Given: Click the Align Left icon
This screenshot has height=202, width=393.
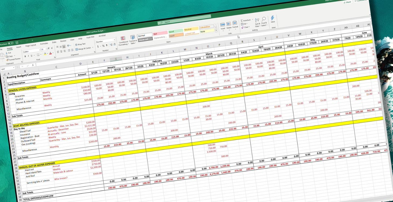Looking at the screenshot, I should 58,52.
